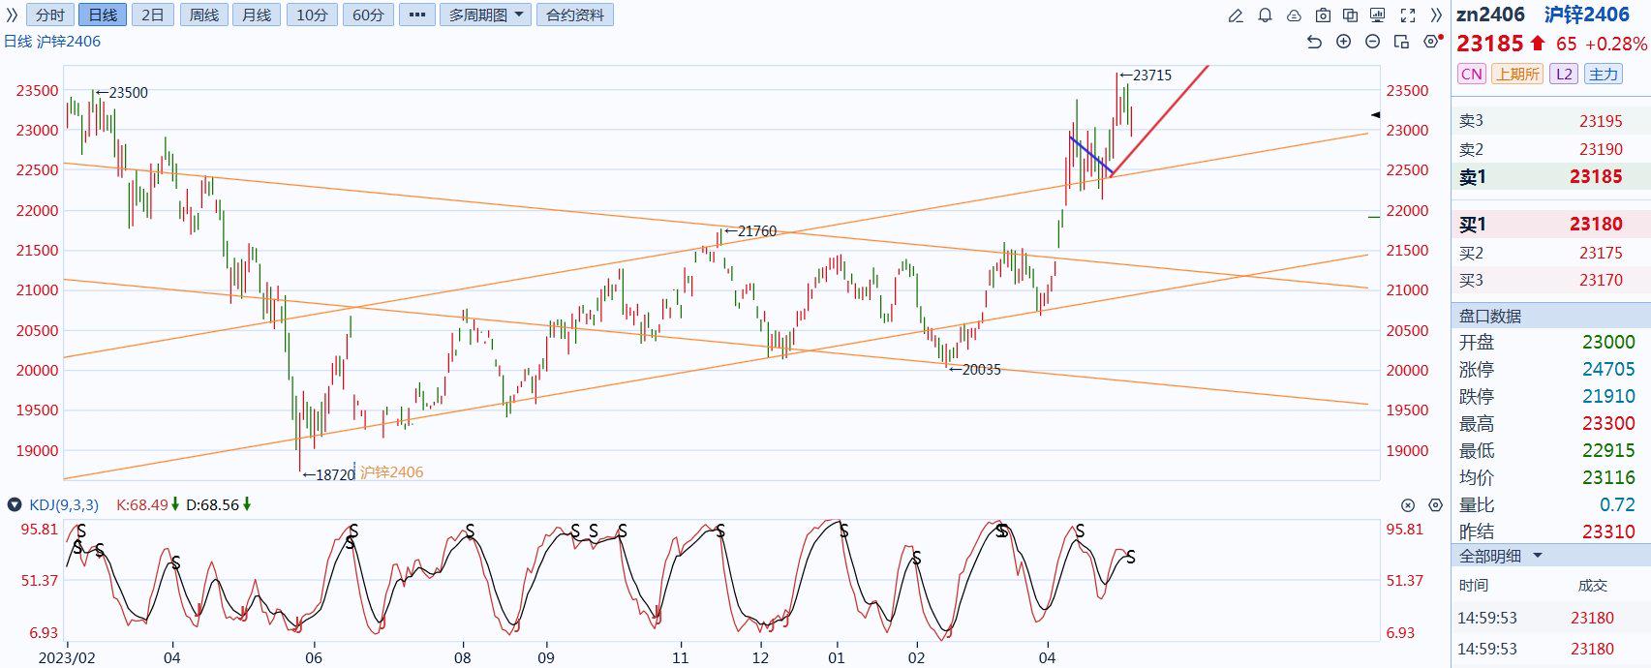The image size is (1651, 668).
Task: Switch to 60分 period chart
Action: [x=368, y=15]
